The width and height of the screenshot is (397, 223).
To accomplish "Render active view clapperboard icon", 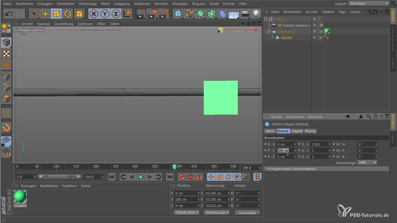I will (141, 14).
